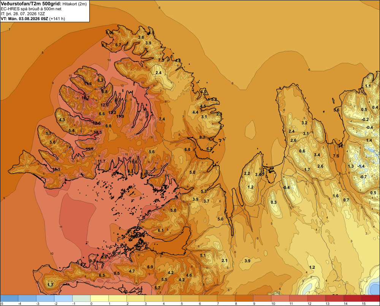380x306 pixels.
Task: Choose the dark red swatch between 14 and 15
Action: click(353, 298)
